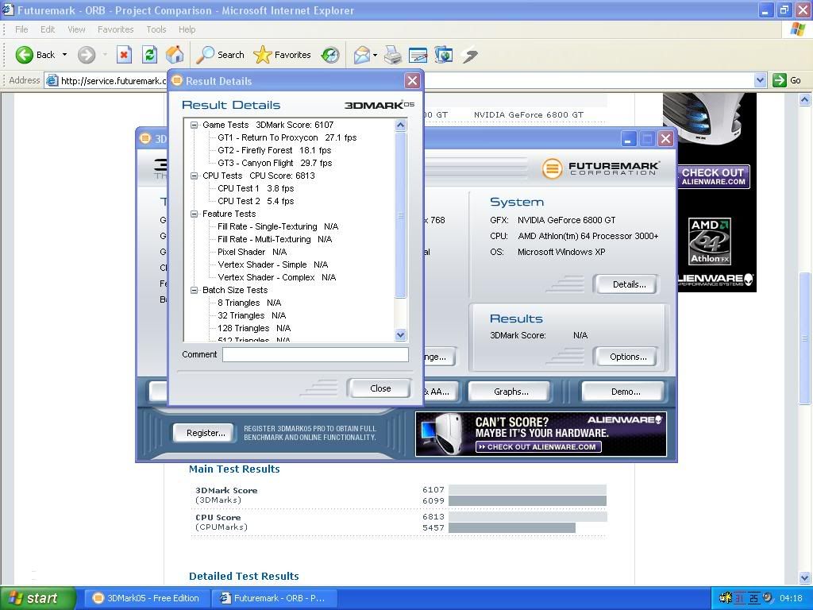813x610 pixels.
Task: Click the Stop loading icon in toolbar
Action: point(124,55)
